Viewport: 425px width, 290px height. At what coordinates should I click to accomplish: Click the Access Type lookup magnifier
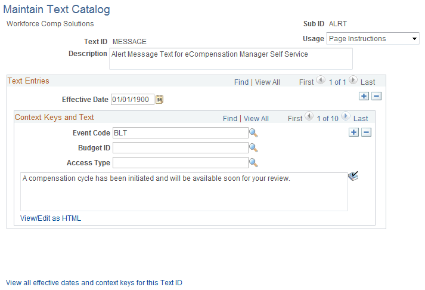[x=253, y=162]
